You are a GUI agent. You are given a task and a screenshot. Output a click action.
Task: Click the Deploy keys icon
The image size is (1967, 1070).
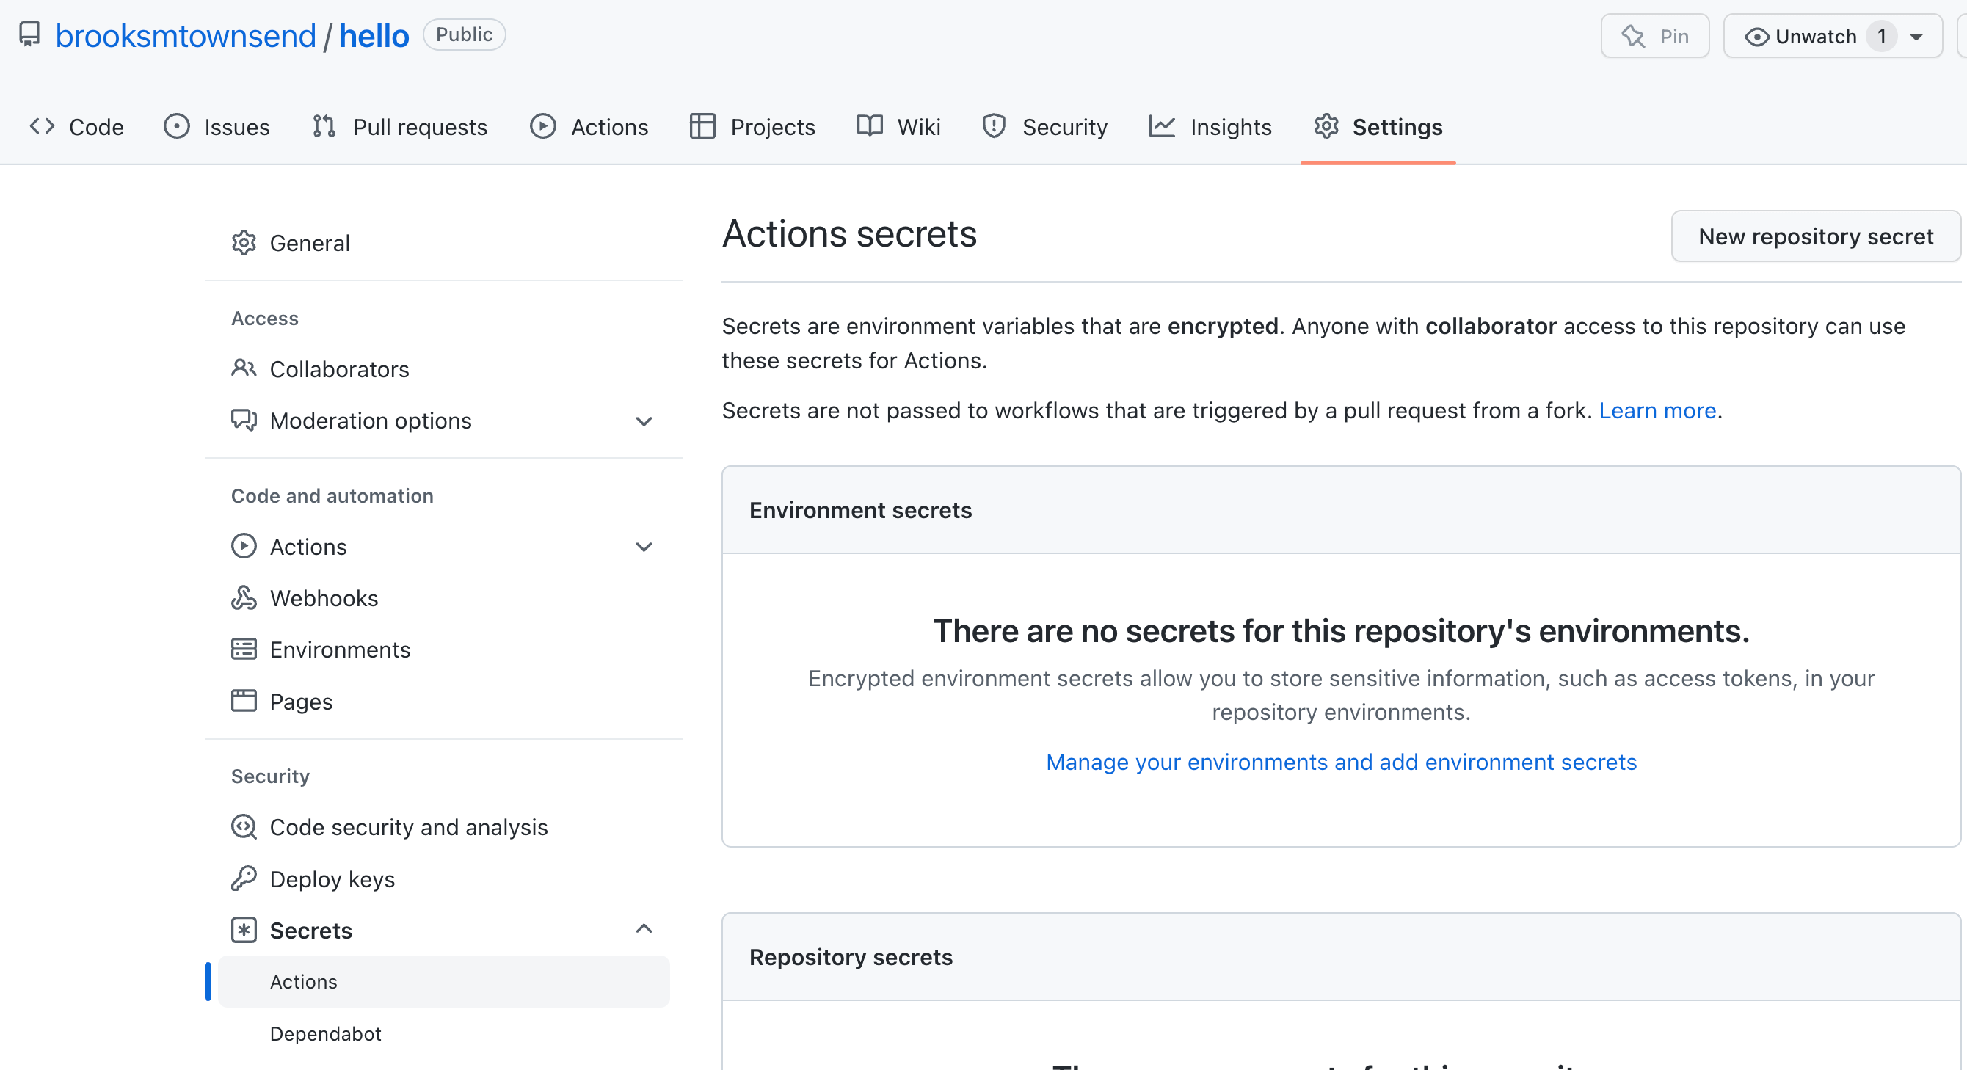click(x=244, y=878)
